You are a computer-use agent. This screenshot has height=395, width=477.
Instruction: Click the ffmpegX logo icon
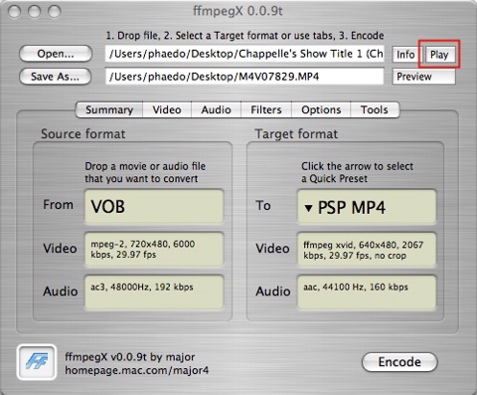37,362
